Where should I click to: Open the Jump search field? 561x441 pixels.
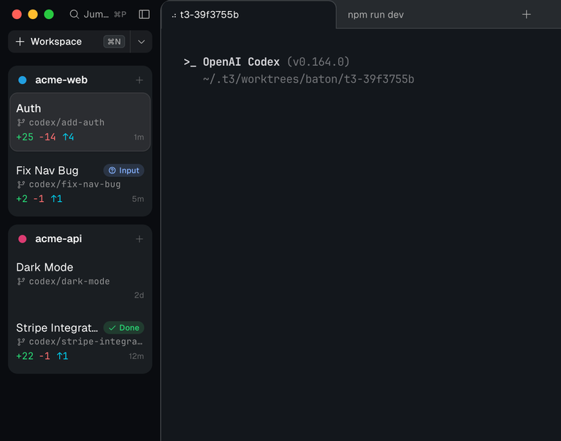coord(98,15)
